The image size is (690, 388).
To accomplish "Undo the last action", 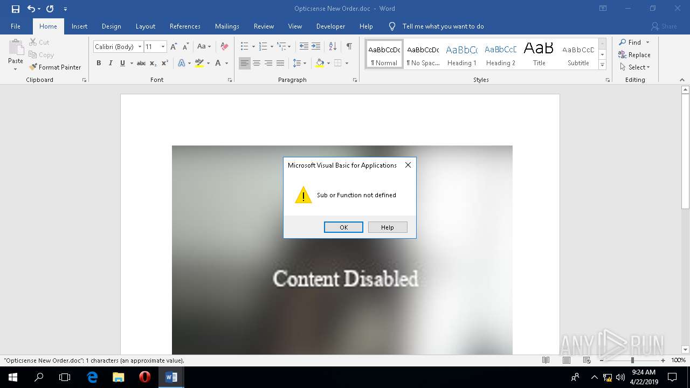I will point(31,9).
